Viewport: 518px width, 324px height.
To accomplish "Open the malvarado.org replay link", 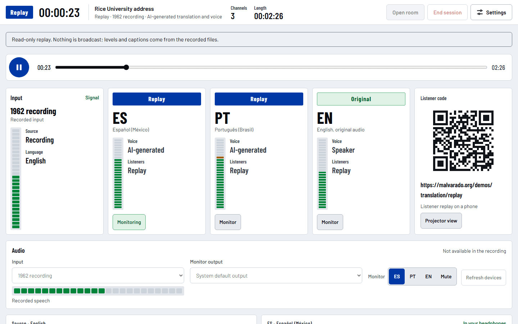I will pos(456,190).
